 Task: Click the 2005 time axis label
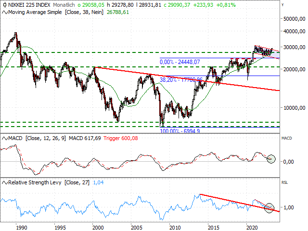click(137, 228)
